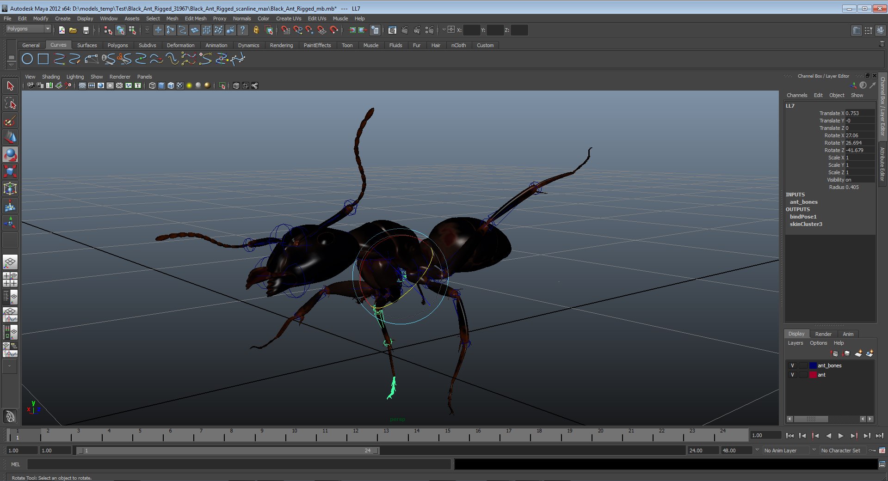Click the wireframe cube viewport icon
888x481 pixels.
[x=152, y=85]
